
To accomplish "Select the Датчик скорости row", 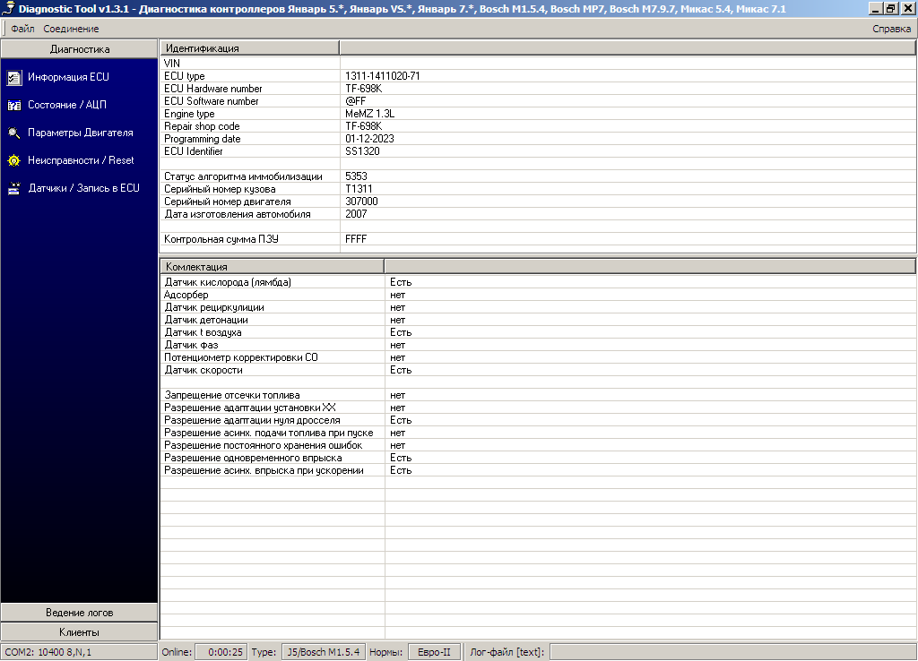I will point(538,370).
